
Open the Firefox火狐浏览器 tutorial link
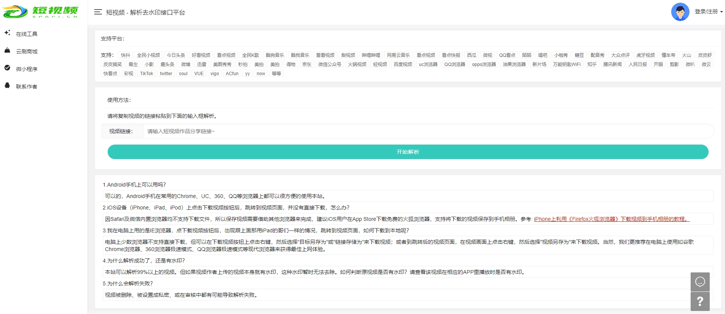[611, 219]
